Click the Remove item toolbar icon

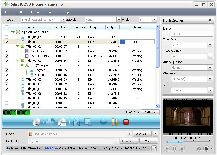pyautogui.click(x=50, y=122)
